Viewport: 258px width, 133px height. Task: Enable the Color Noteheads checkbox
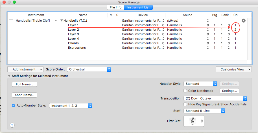(185, 91)
